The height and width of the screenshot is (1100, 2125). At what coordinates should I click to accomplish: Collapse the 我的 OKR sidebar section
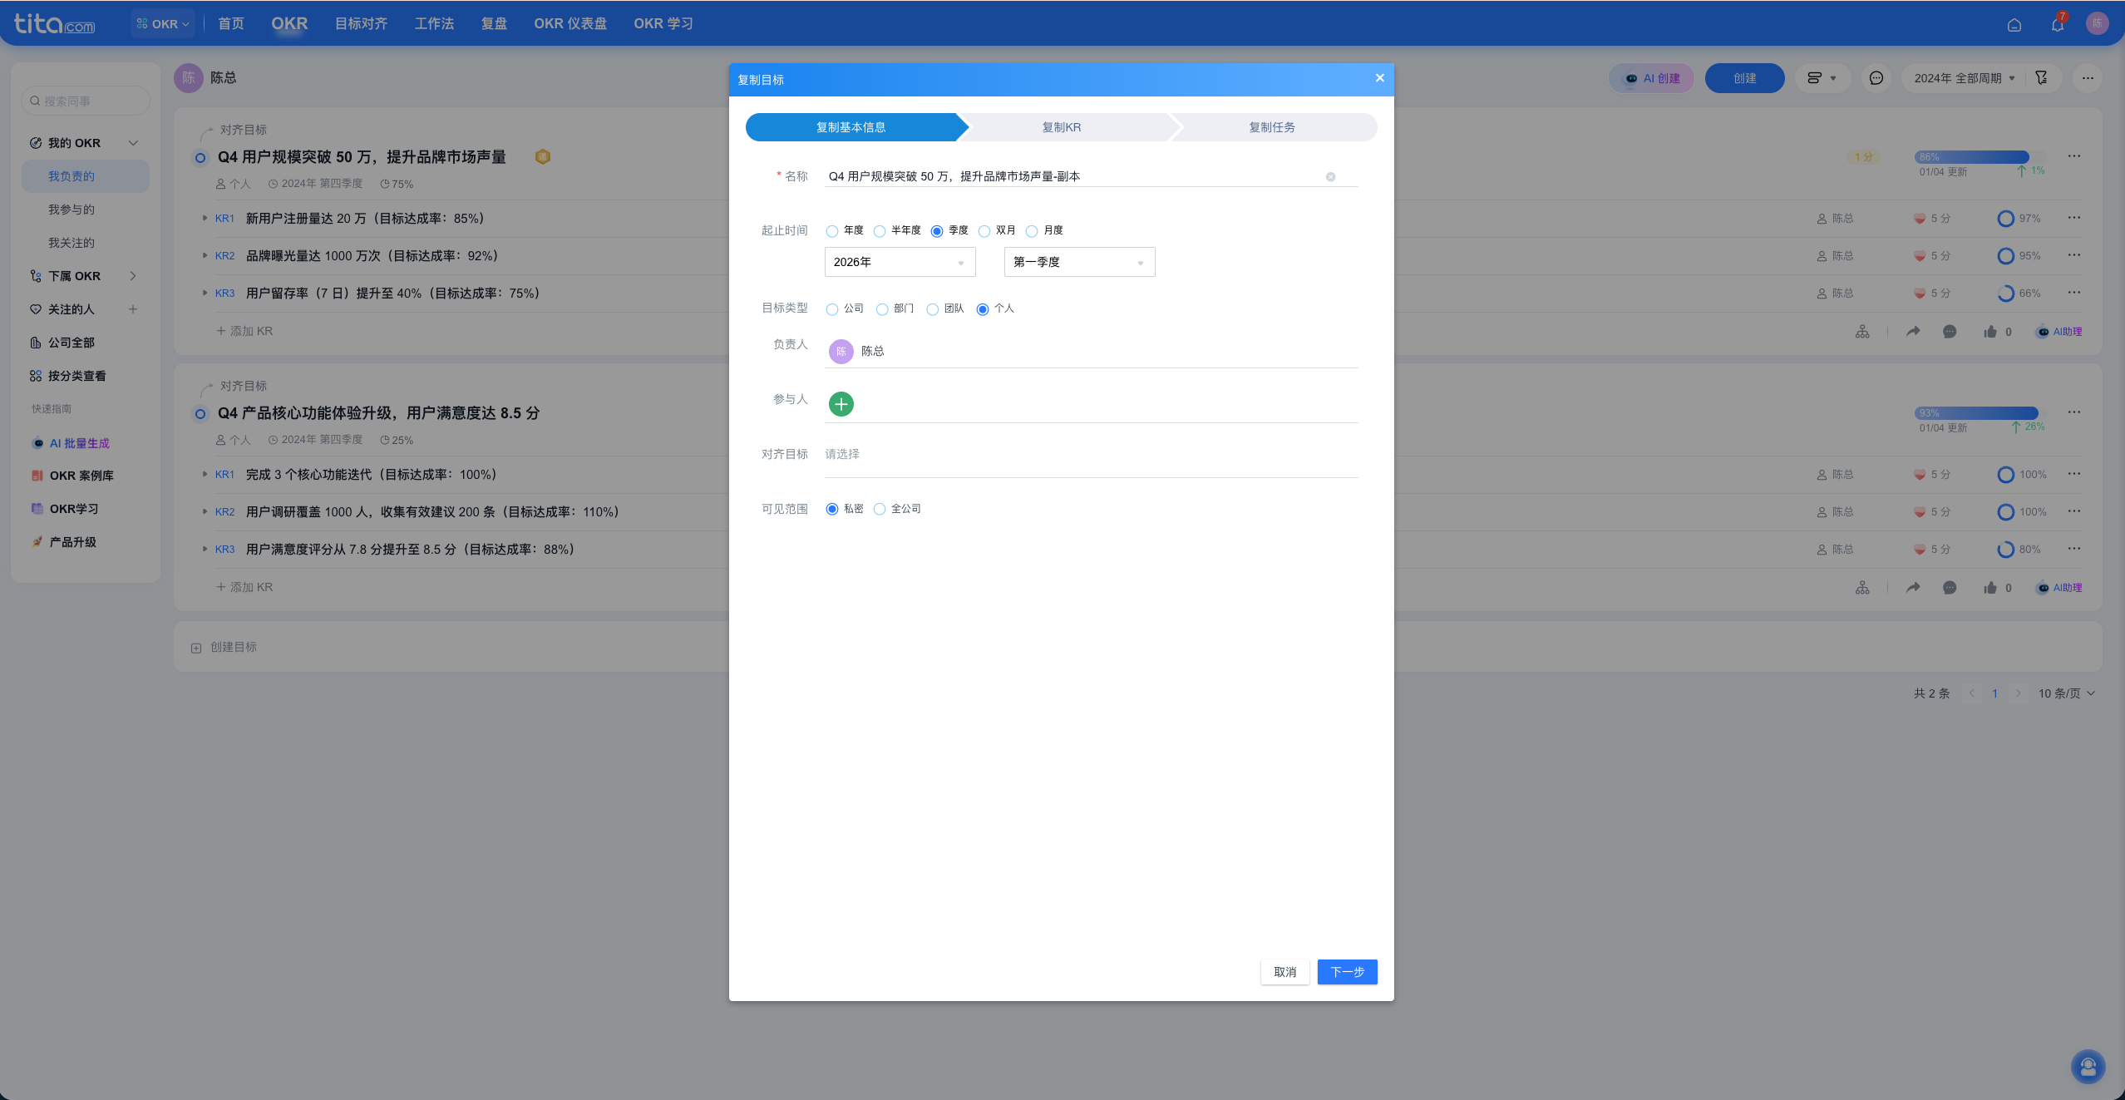133,143
